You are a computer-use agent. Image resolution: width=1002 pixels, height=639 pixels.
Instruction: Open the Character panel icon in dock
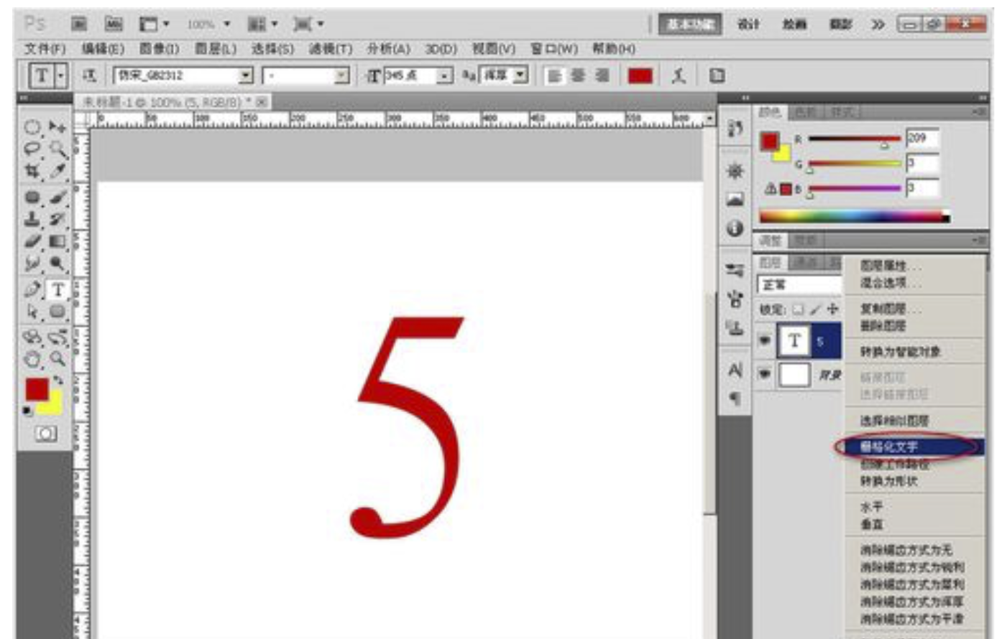pyautogui.click(x=735, y=370)
